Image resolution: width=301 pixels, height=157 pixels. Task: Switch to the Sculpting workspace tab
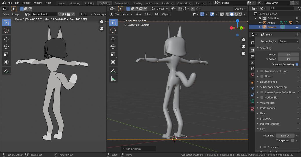click(x=89, y=3)
